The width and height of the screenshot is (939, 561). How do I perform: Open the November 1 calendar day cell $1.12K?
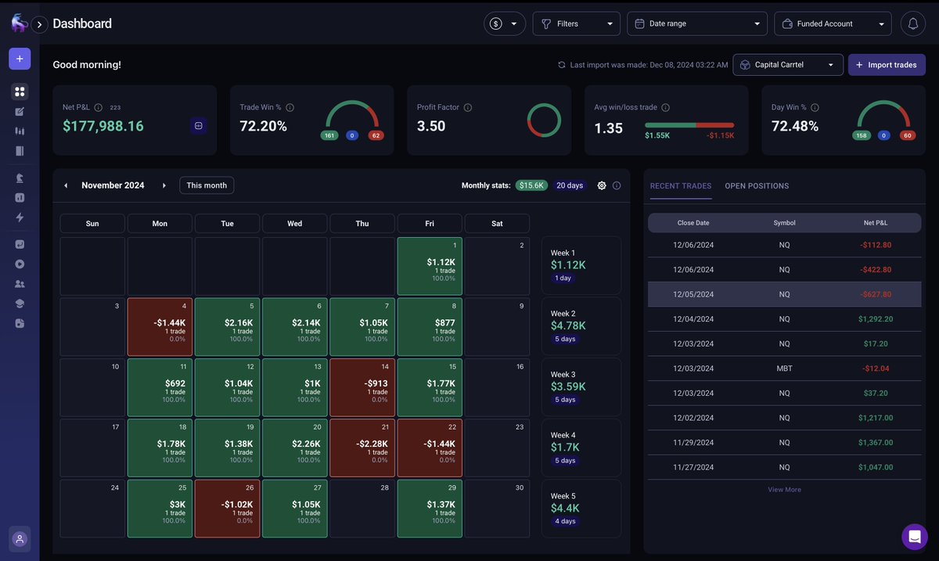[430, 266]
